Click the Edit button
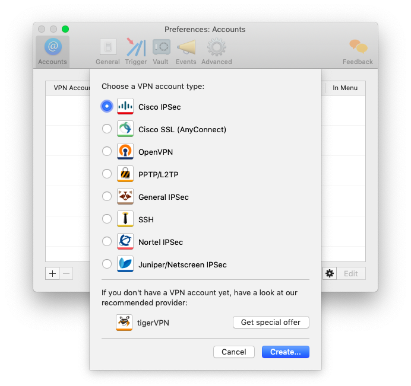This screenshot has height=386, width=411. pyautogui.click(x=351, y=273)
